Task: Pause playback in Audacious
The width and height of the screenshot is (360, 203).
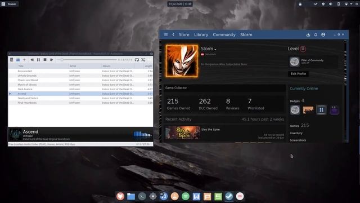Action: point(38,60)
